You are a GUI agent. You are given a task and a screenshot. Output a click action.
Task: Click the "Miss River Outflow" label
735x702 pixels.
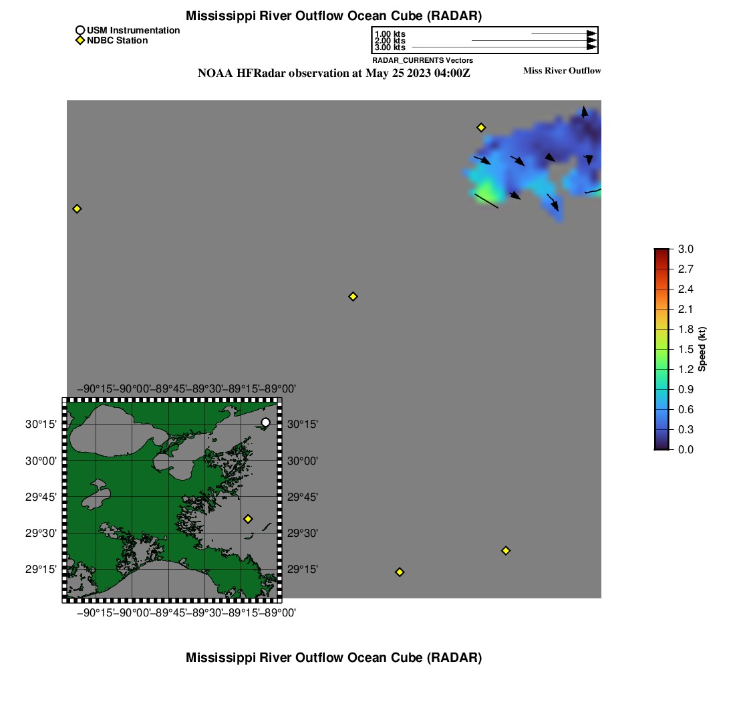561,71
